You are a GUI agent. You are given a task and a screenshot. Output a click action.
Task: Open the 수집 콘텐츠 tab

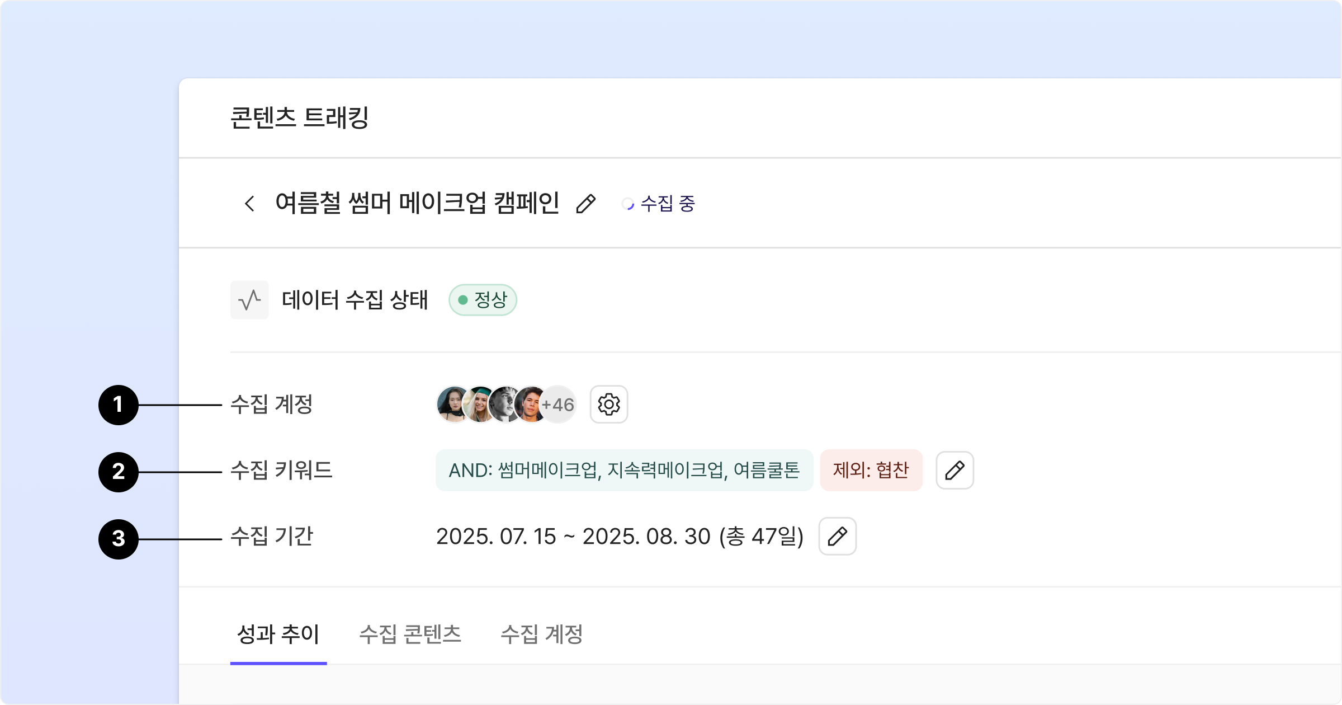410,634
